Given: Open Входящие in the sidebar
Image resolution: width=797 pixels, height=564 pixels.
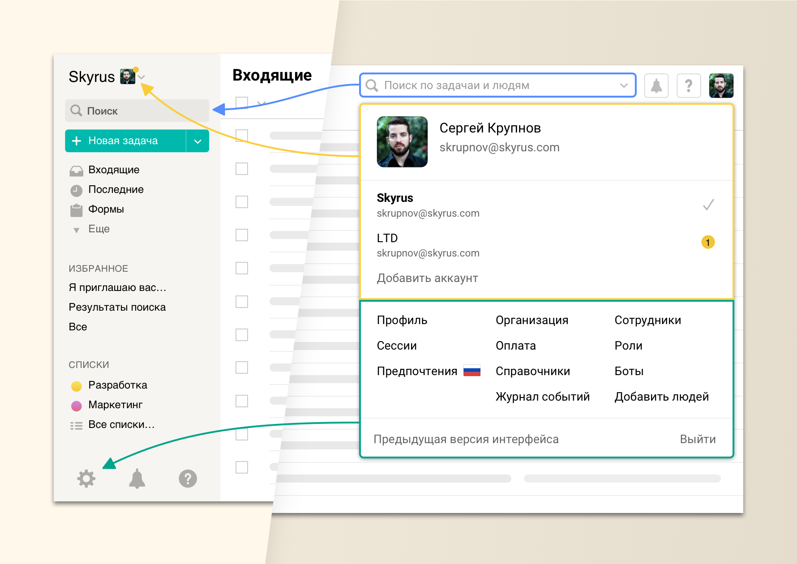Looking at the screenshot, I should (x=114, y=170).
